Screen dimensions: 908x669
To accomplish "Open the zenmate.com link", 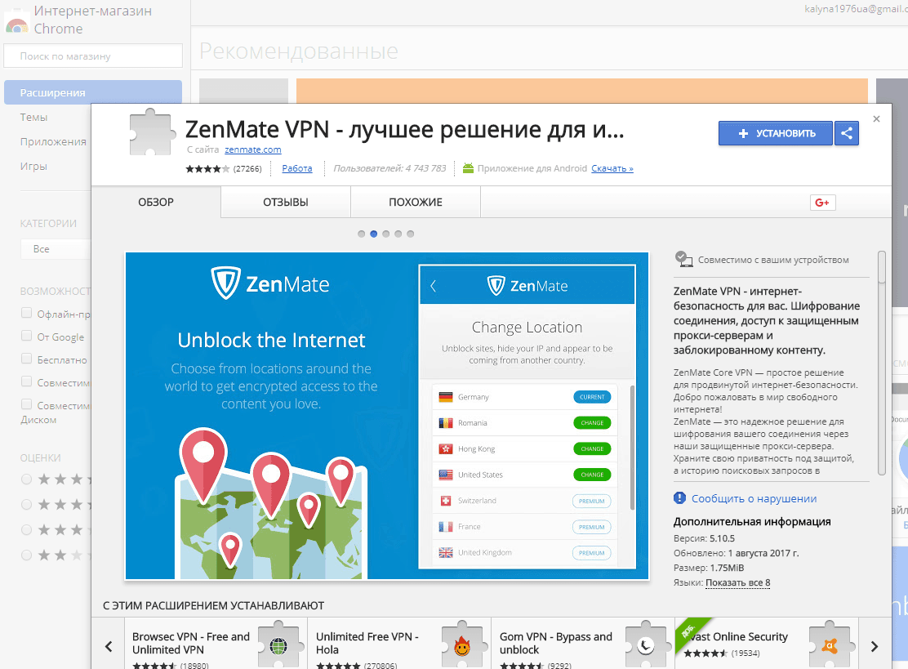I will click(x=253, y=149).
